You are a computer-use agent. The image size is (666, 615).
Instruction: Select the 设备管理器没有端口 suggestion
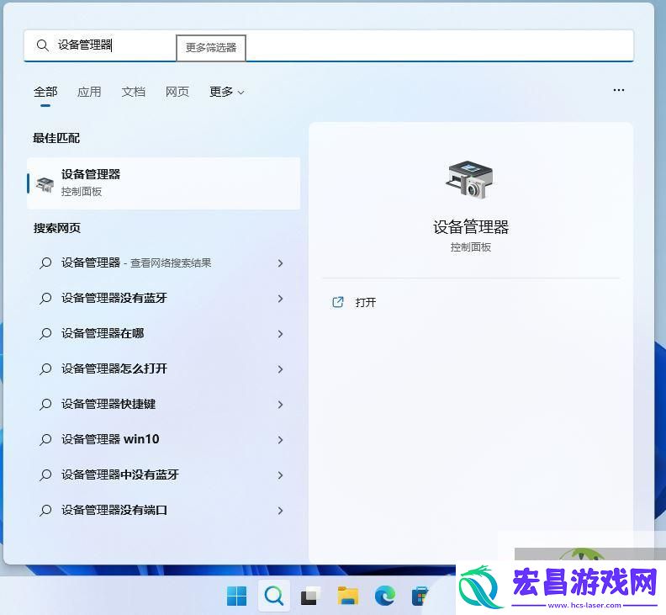click(161, 510)
